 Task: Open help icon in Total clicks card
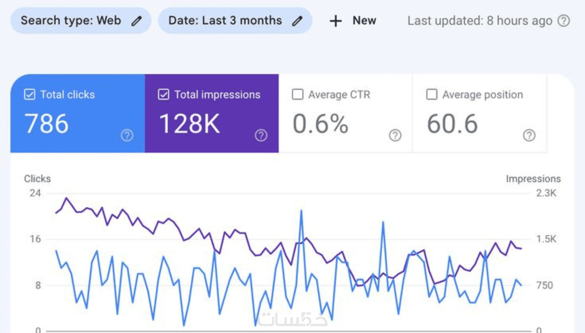pyautogui.click(x=127, y=135)
